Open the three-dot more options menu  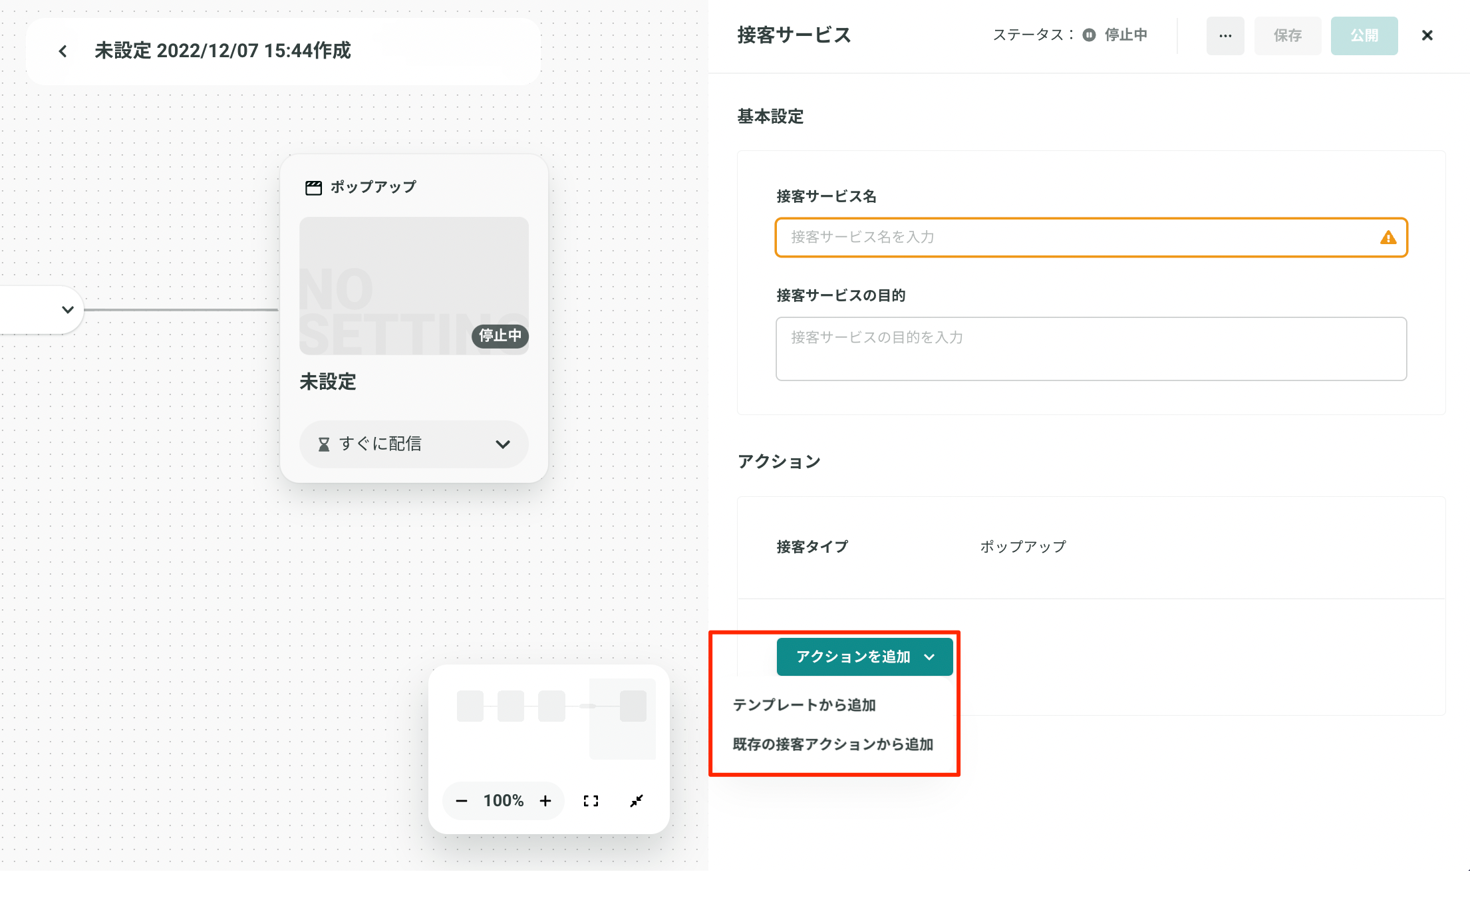[x=1225, y=36]
